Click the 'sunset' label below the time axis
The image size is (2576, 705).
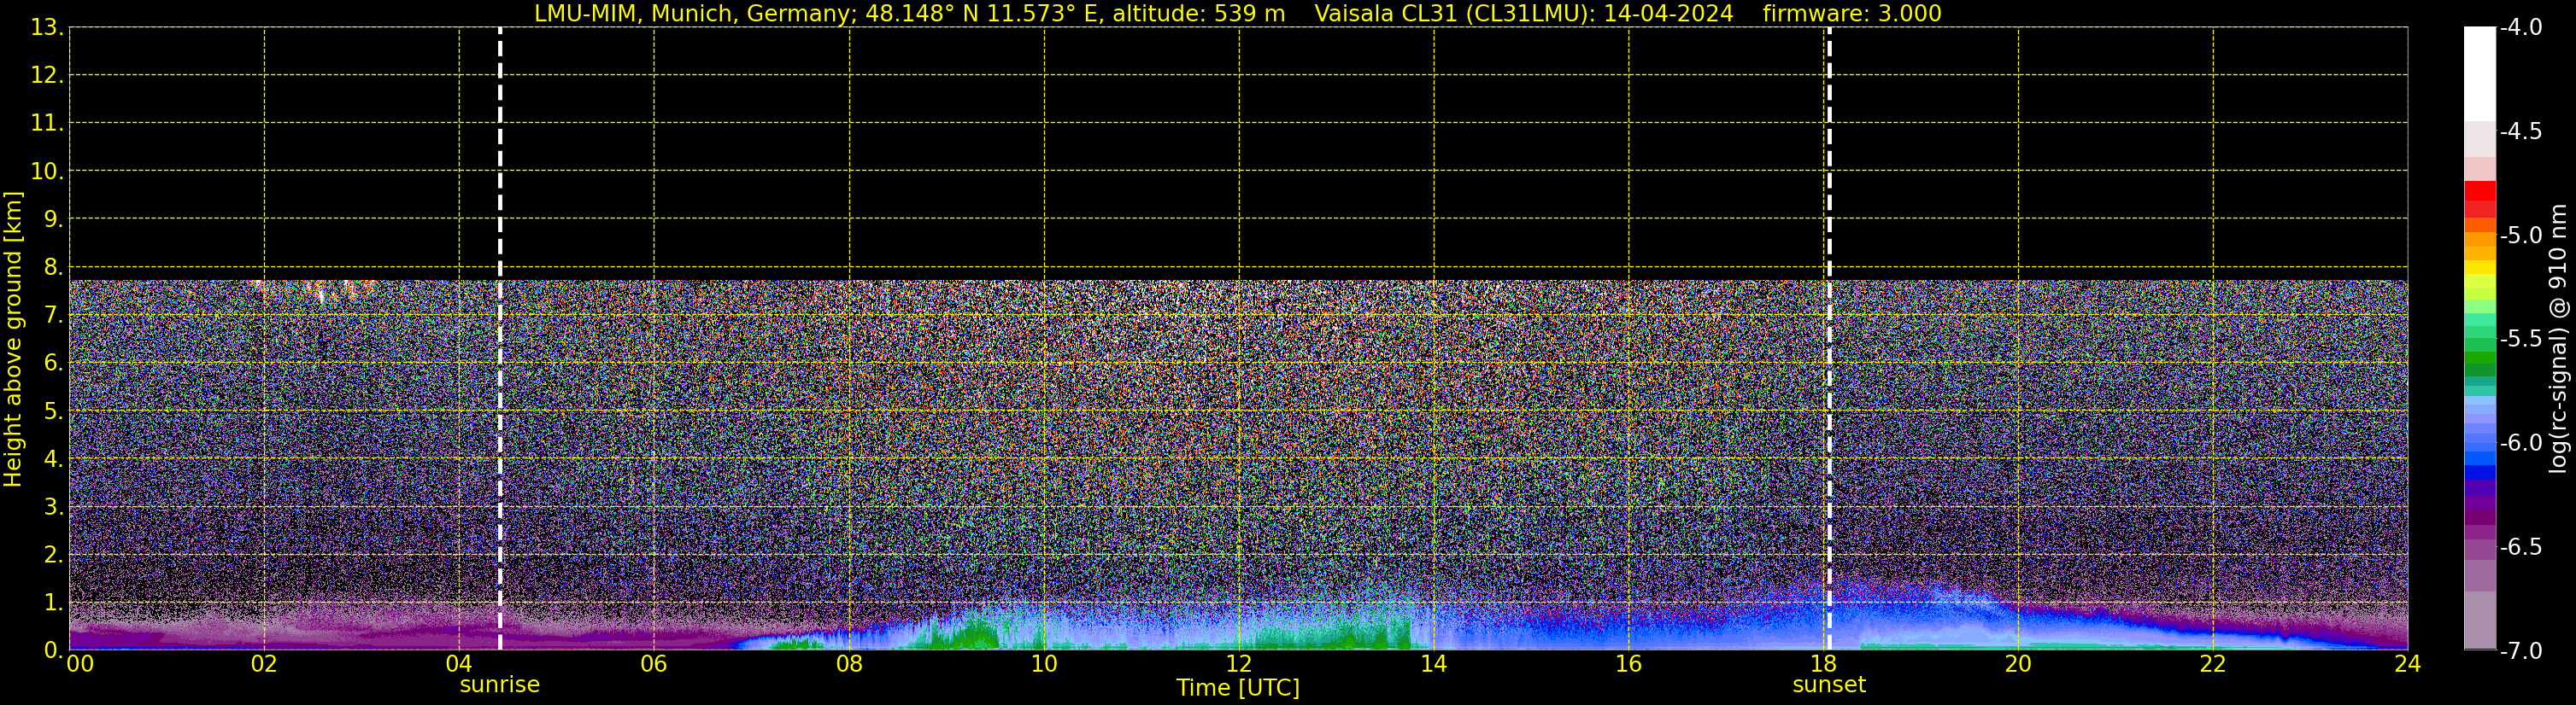[x=1828, y=685]
